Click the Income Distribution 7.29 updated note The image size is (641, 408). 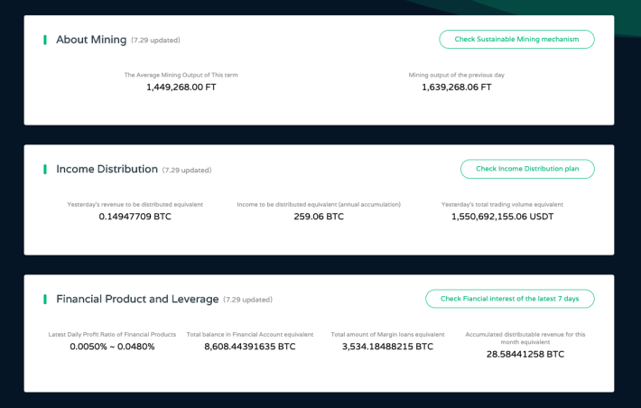coord(187,170)
